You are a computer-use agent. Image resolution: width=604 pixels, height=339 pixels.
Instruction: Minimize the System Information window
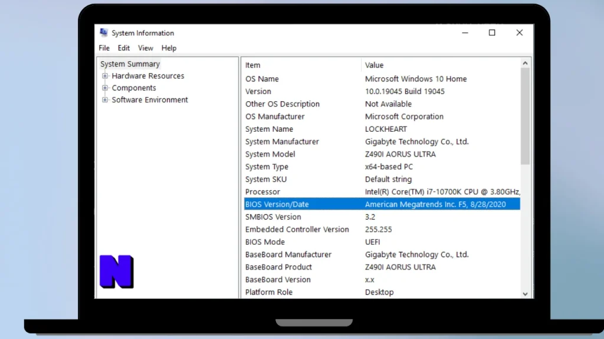pyautogui.click(x=465, y=33)
